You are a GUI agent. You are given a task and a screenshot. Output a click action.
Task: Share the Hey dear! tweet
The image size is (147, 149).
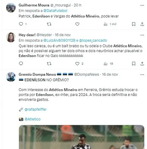142,64
